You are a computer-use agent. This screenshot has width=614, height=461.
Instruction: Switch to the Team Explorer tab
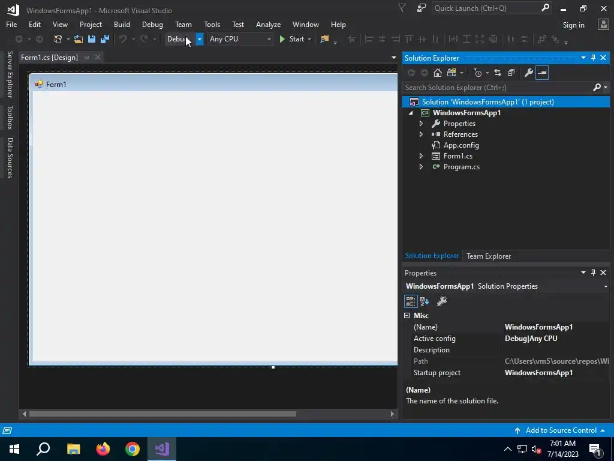(488, 256)
